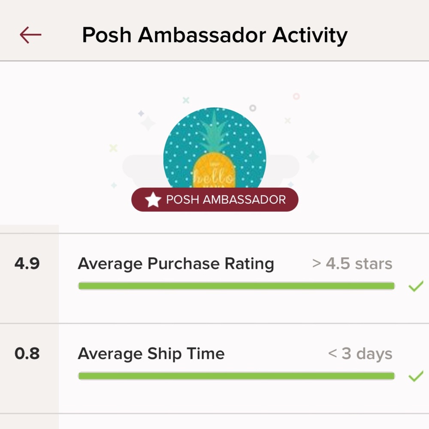Go back using the red arrow
This screenshot has width=429, height=429.
[x=30, y=35]
